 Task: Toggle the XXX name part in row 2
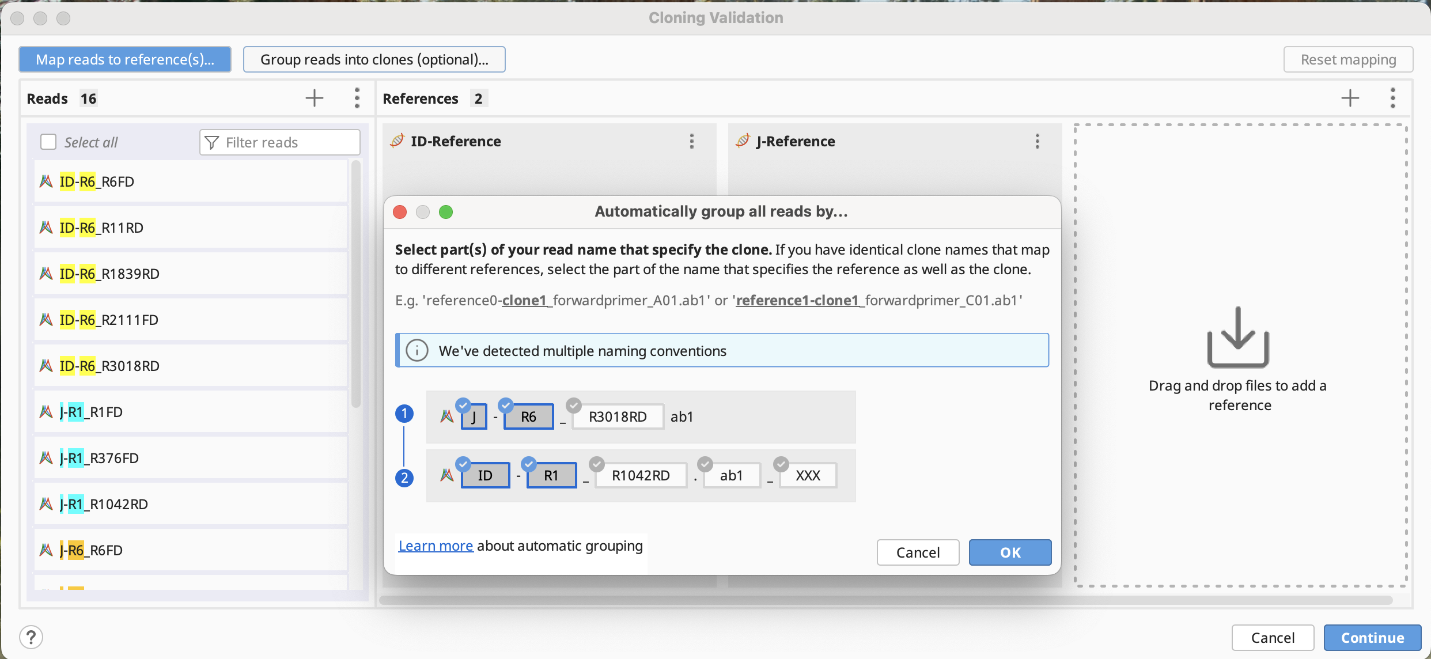(808, 475)
